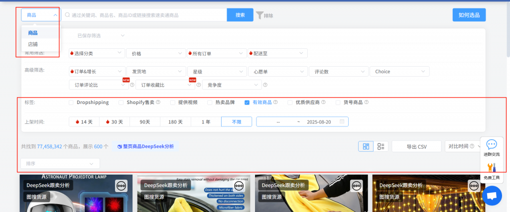Select 店铺 option in the dropdown list
This screenshot has height=212, width=510.
pos(40,44)
